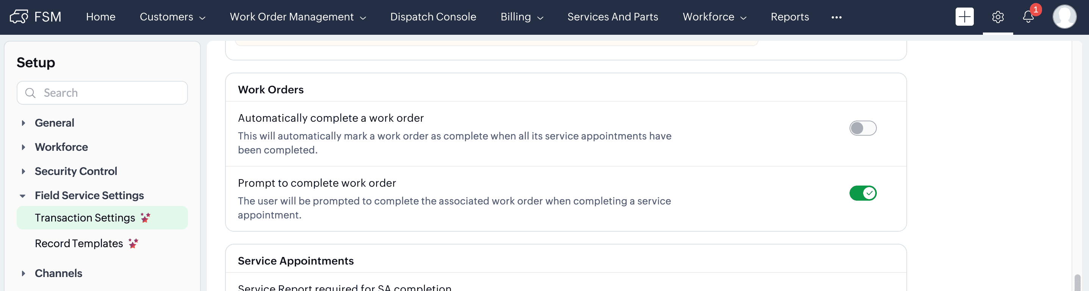
Task: Open the Work Order Management menu
Action: [297, 17]
